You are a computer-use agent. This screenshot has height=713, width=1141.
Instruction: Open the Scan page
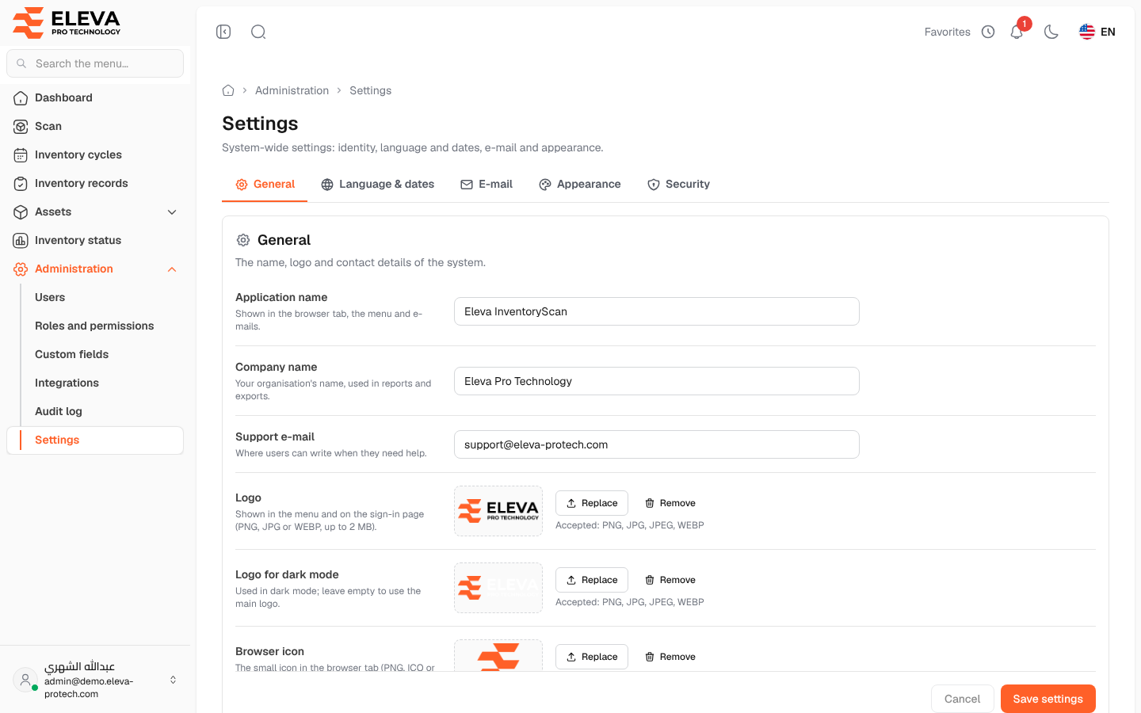(95, 126)
